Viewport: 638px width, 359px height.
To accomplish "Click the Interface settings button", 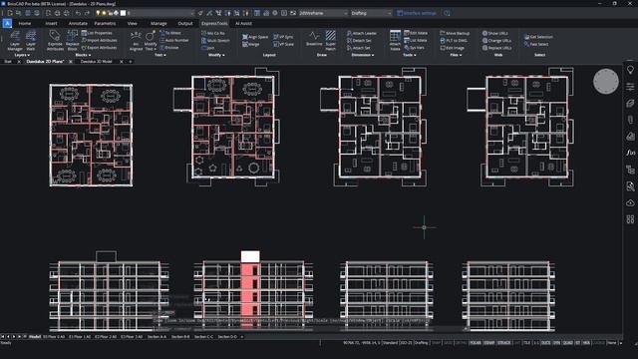I will pos(417,13).
